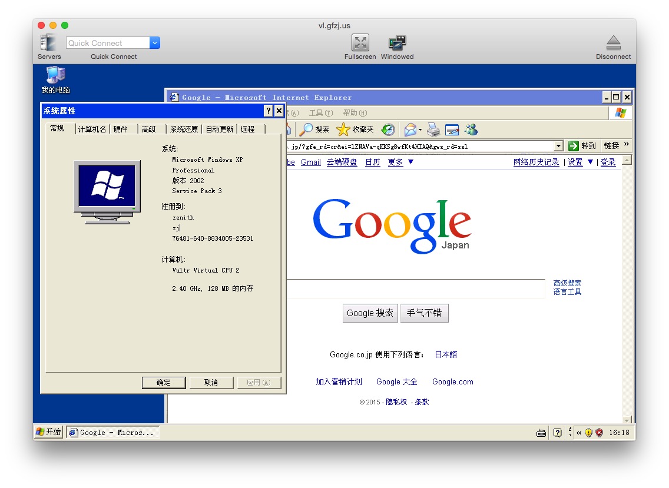Screen dimensions: 669x488
Task: Open the IE 工具 menu
Action: (321, 113)
